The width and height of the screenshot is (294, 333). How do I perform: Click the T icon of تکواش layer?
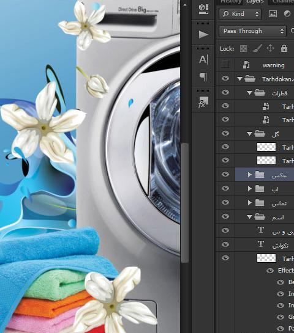pyautogui.click(x=261, y=244)
